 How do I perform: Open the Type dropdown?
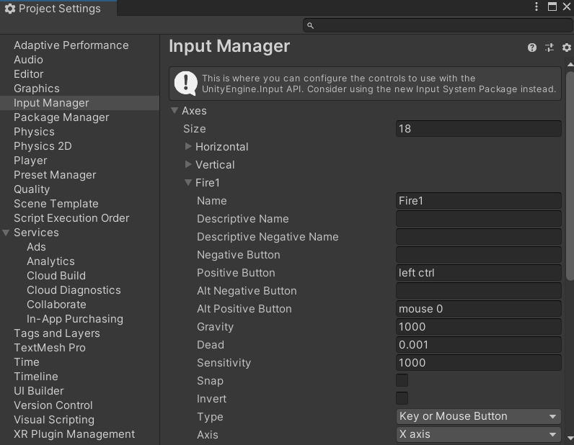(x=479, y=416)
